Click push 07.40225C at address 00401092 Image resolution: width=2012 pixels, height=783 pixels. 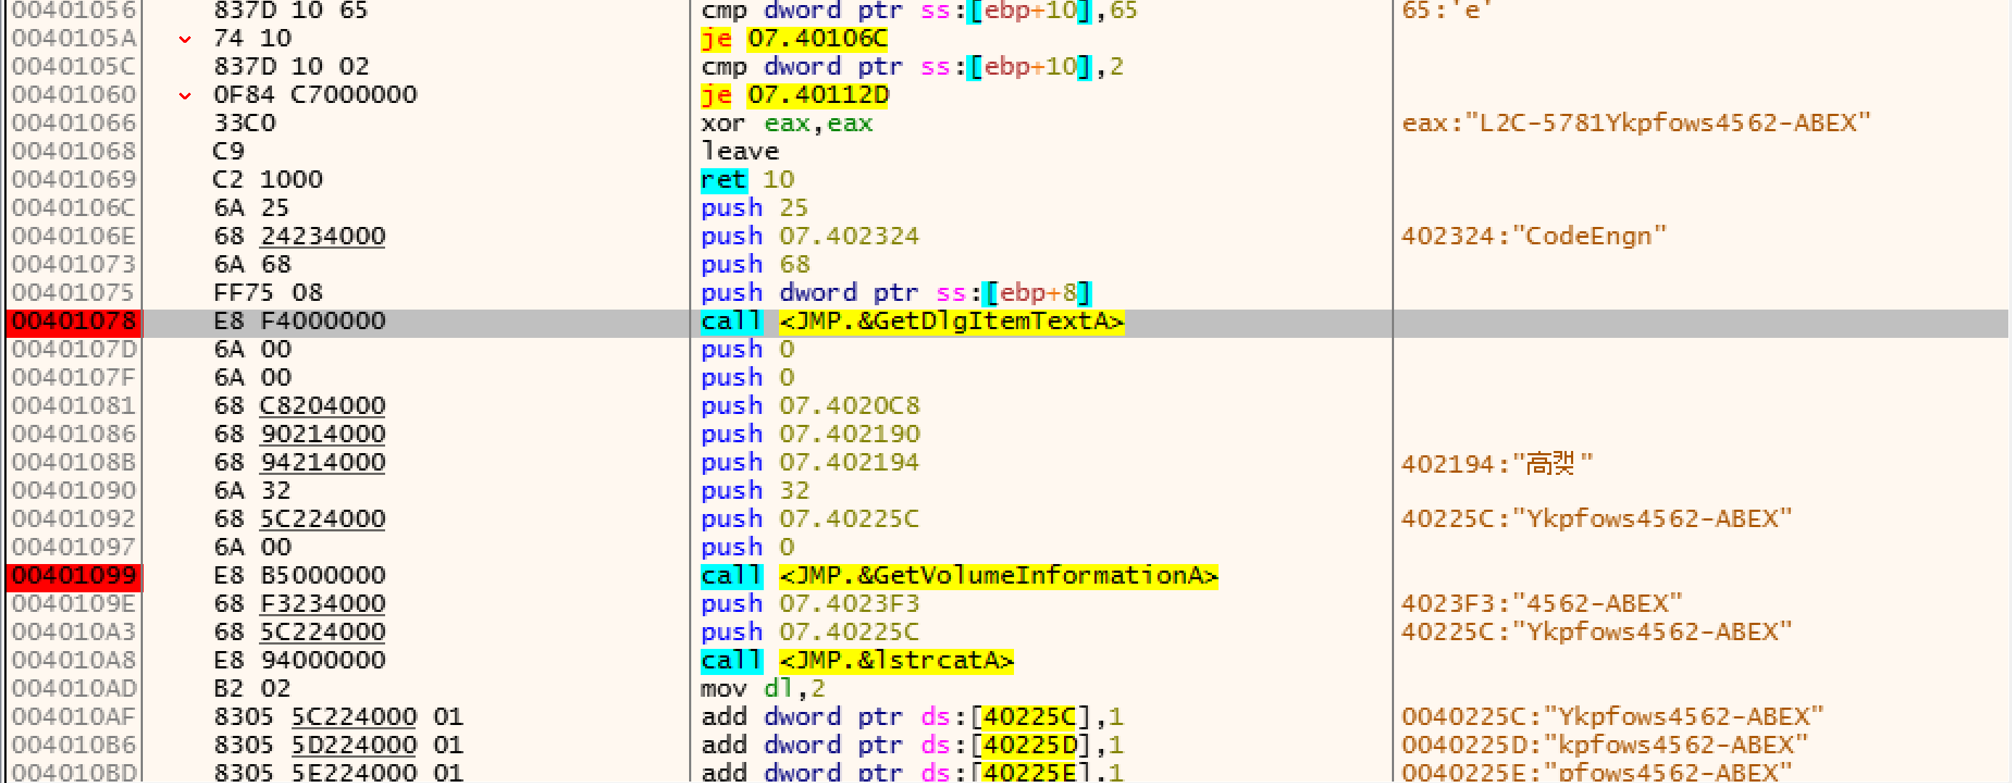tap(810, 519)
